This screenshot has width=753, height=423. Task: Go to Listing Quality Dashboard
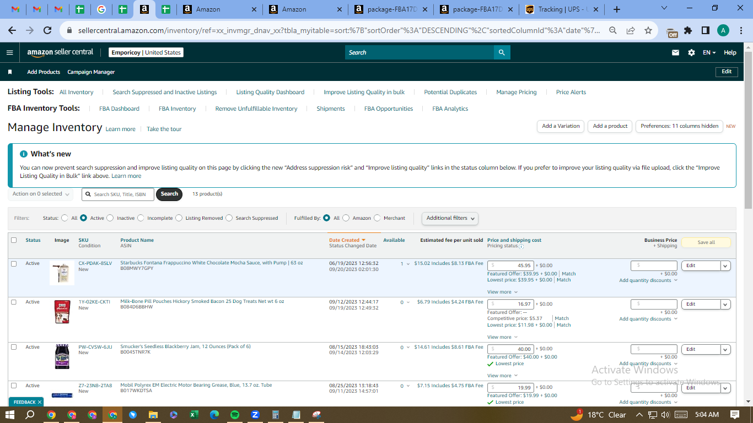point(270,92)
